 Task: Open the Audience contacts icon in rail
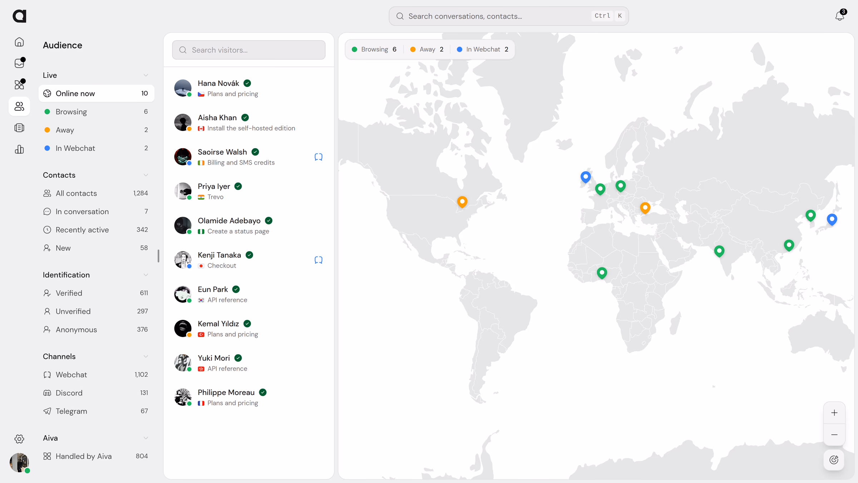pos(19,106)
